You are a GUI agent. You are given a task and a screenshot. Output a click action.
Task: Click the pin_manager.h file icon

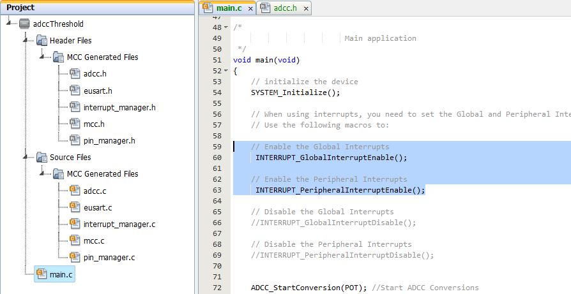[75, 140]
